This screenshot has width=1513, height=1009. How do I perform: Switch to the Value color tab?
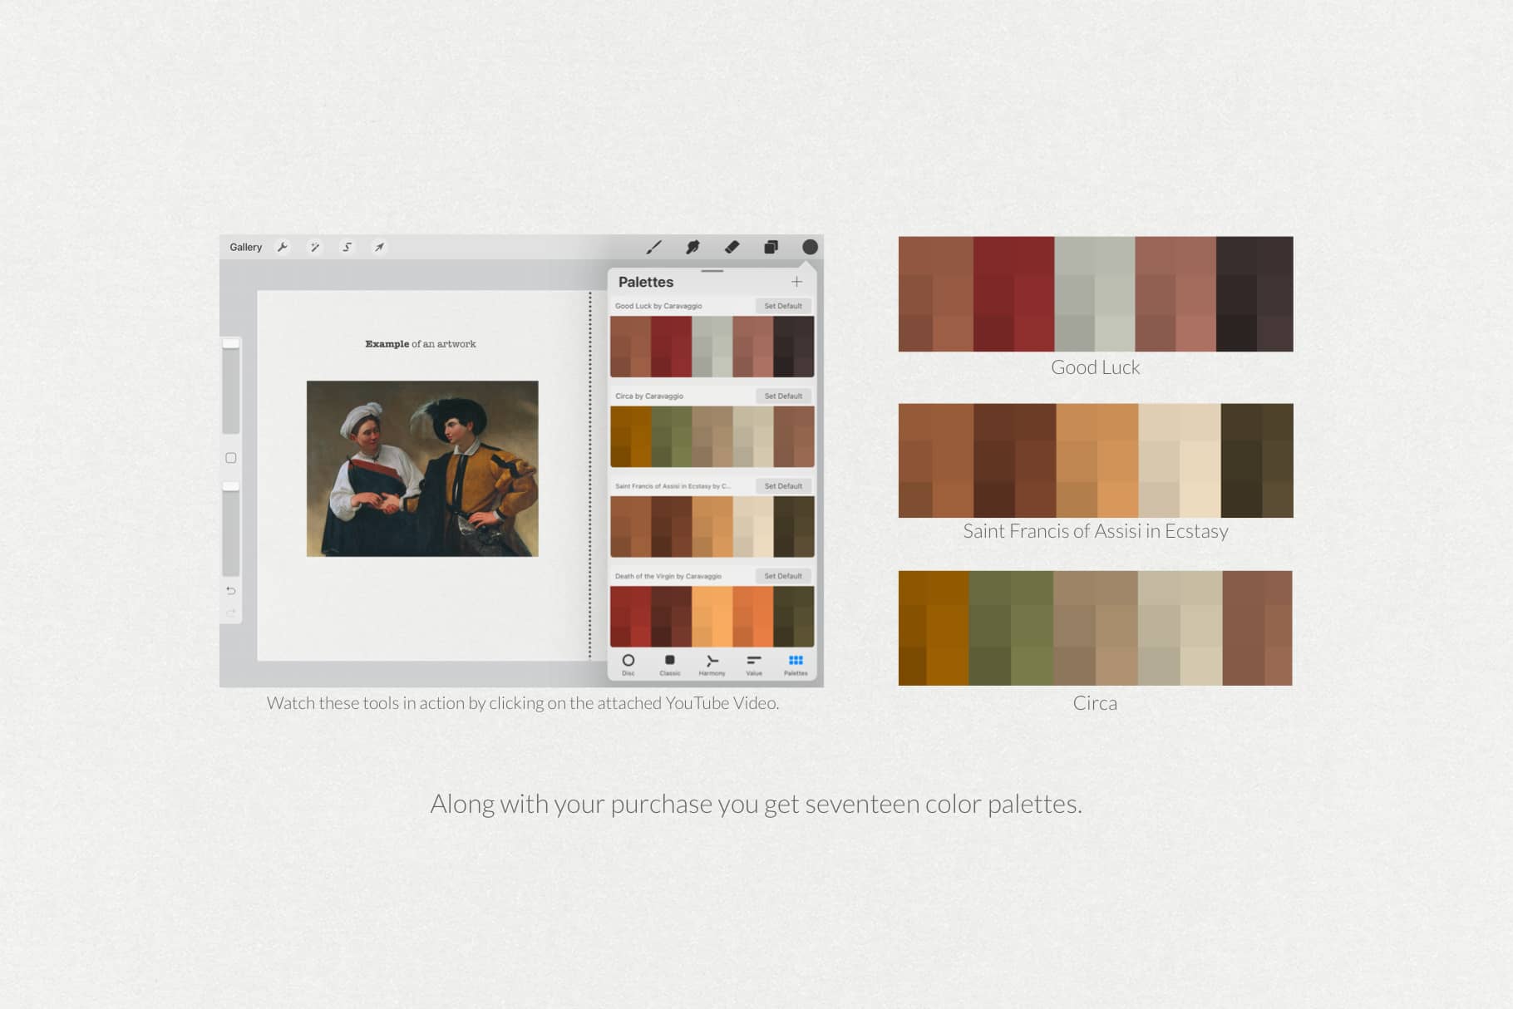pyautogui.click(x=754, y=664)
